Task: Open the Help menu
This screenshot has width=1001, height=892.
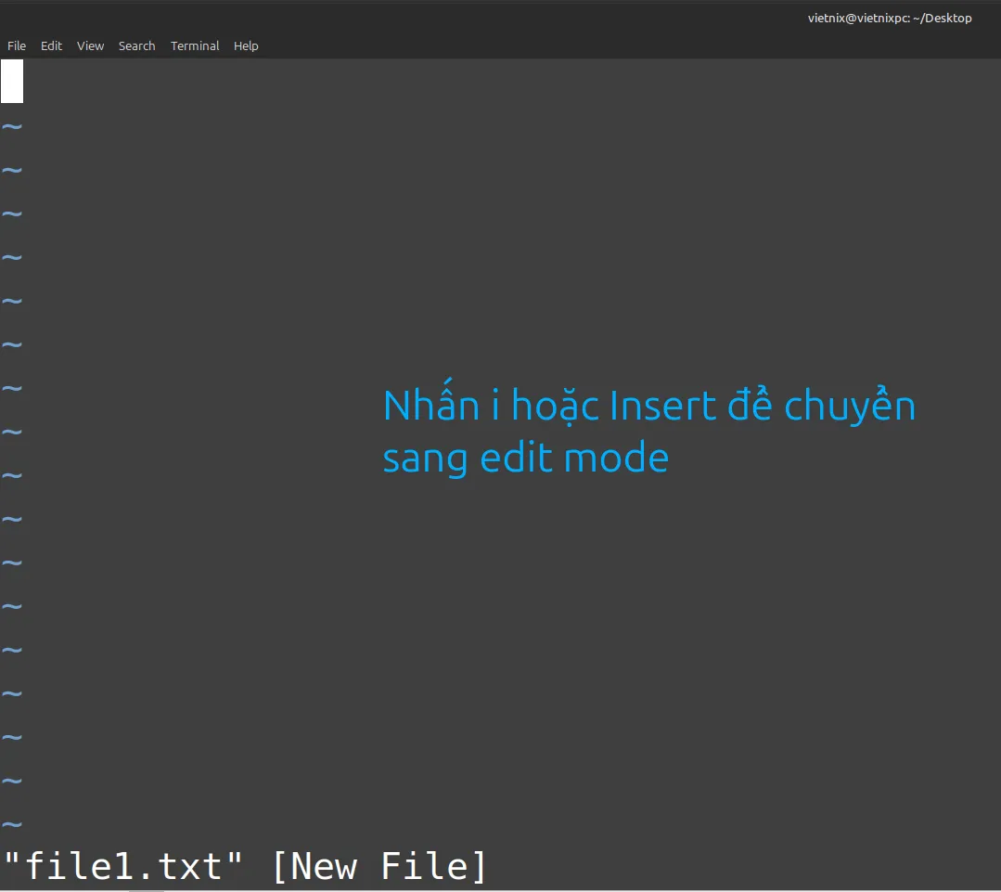Action: (x=246, y=45)
